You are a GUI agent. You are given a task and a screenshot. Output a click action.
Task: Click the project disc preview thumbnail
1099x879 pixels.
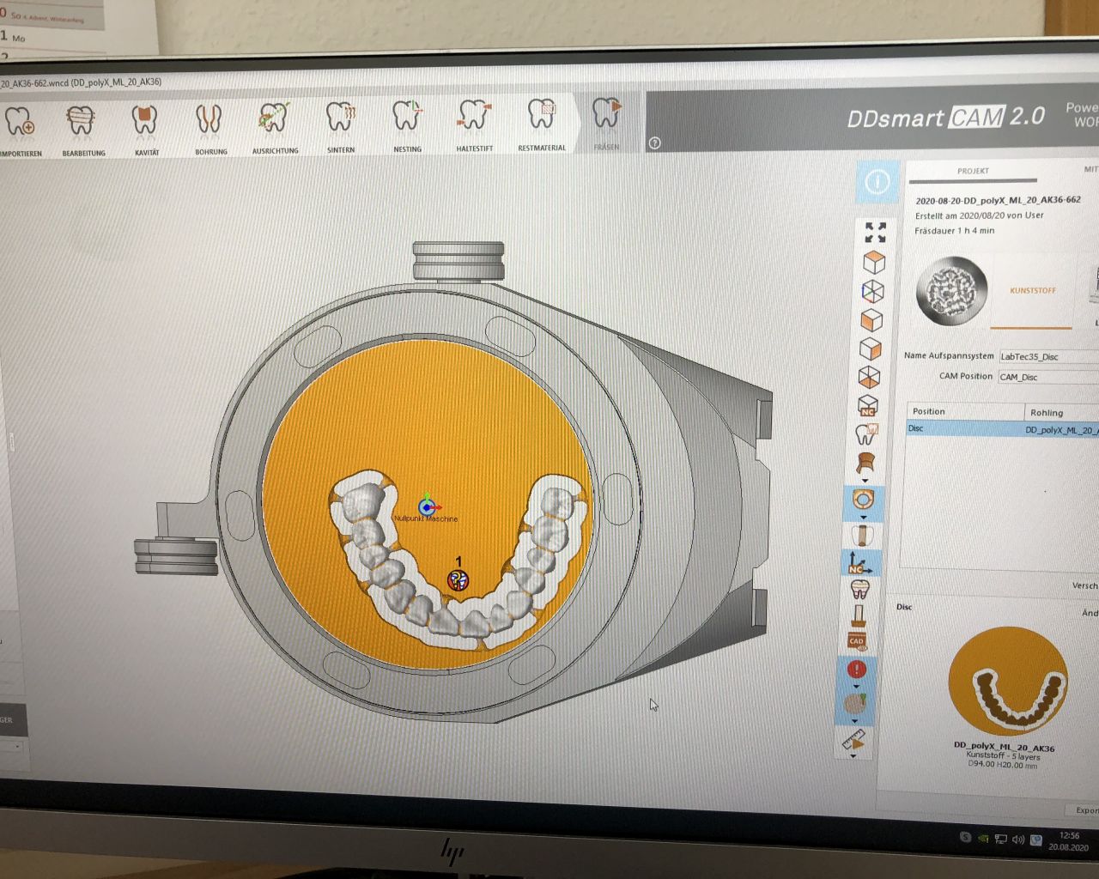tap(951, 291)
